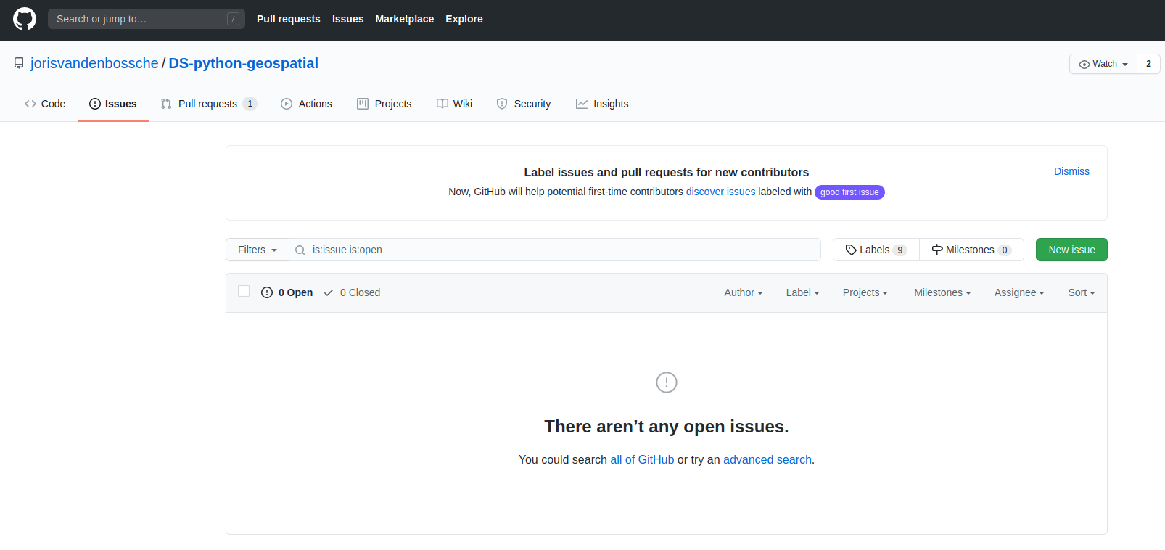Click the GitHub octocat logo
The height and width of the screenshot is (550, 1165).
(x=25, y=19)
